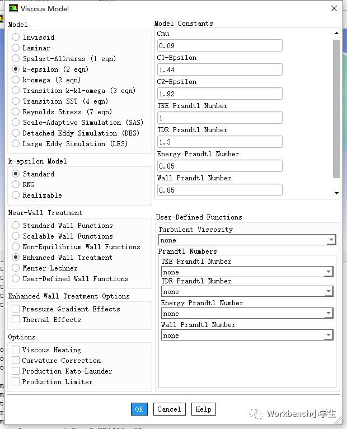Select Detached Eddy Simulation (DES)
The image size is (347, 429).
16,133
